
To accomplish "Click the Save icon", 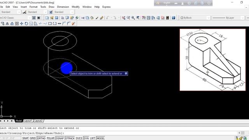I will [56, 18].
